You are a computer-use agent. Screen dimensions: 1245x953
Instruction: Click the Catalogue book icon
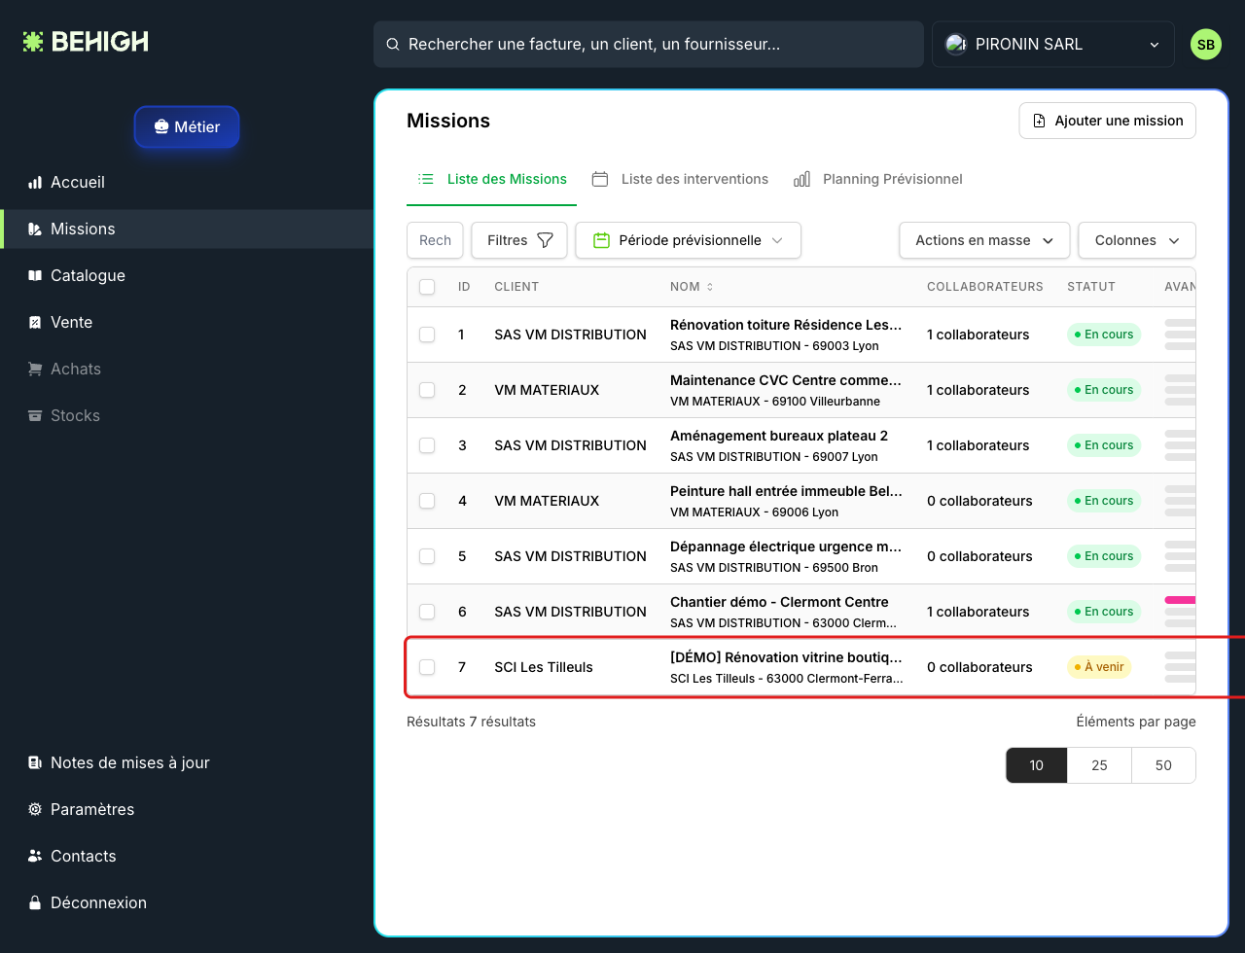tap(35, 275)
